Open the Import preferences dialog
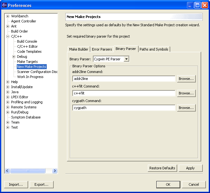This screenshot has height=193, width=210. [x=16, y=184]
